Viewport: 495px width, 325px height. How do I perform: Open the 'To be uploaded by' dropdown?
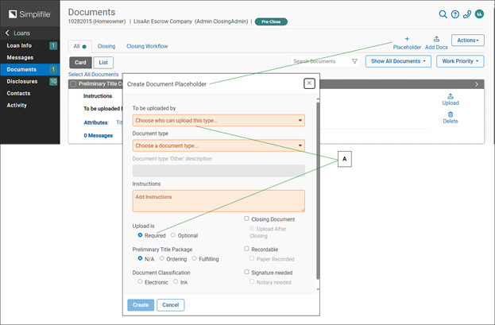click(218, 120)
